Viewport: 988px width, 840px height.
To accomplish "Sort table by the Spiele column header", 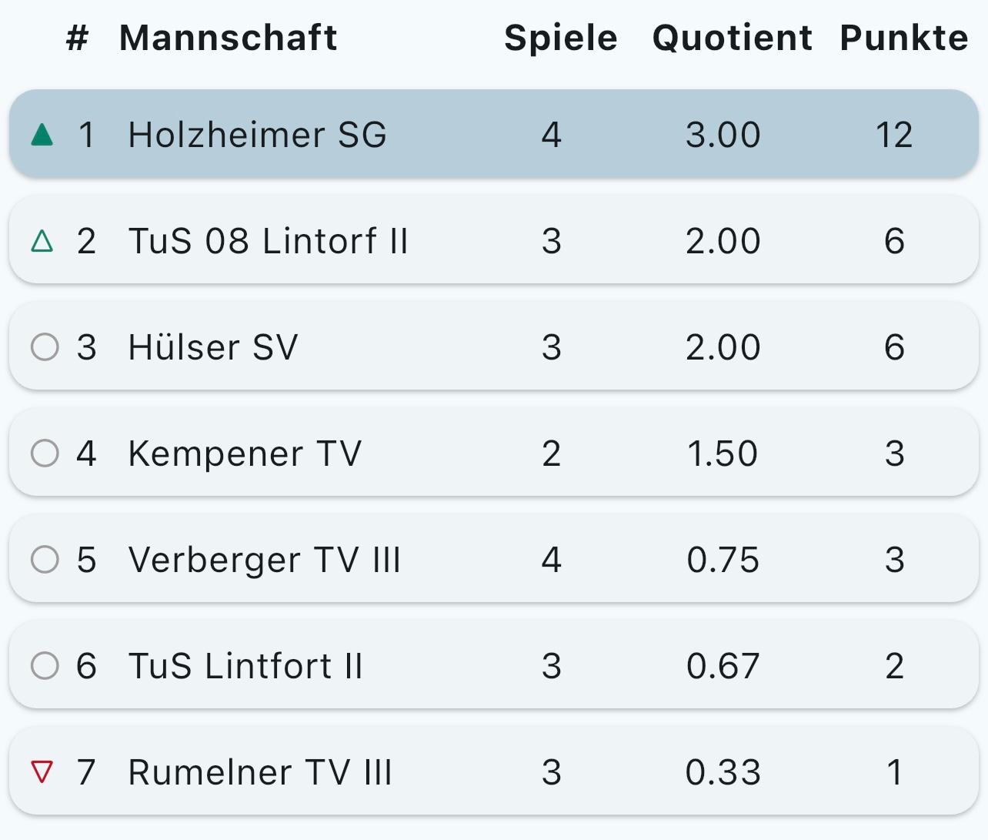I will [x=560, y=38].
